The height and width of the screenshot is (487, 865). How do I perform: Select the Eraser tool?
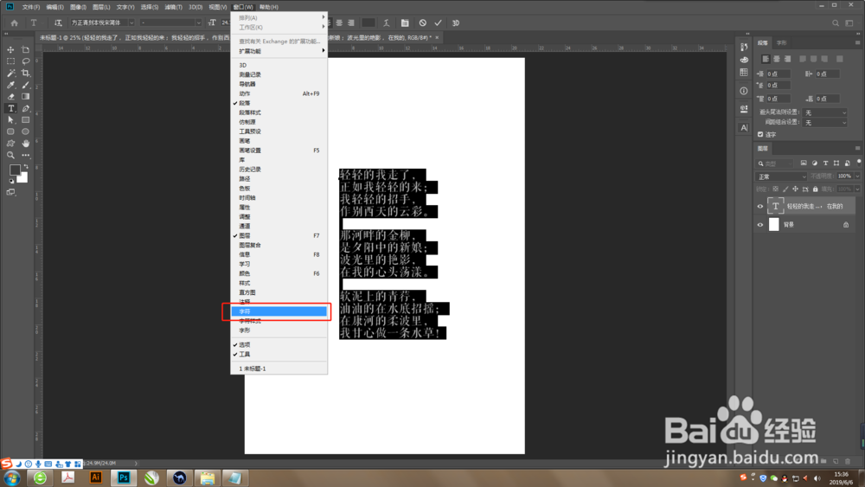click(x=10, y=97)
